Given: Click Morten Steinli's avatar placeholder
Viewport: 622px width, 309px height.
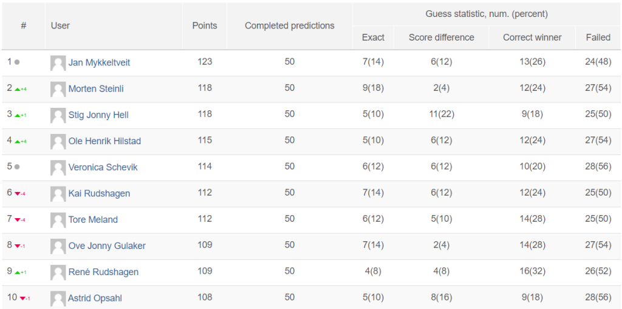Looking at the screenshot, I should point(58,89).
